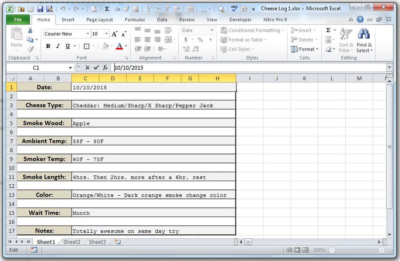Click the Conditional Formatting button
Viewport: 400px width, 261px height.
point(251,31)
